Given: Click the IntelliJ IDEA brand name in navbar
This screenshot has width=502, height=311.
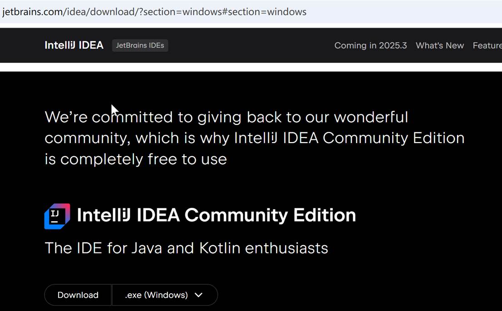Looking at the screenshot, I should [74, 45].
